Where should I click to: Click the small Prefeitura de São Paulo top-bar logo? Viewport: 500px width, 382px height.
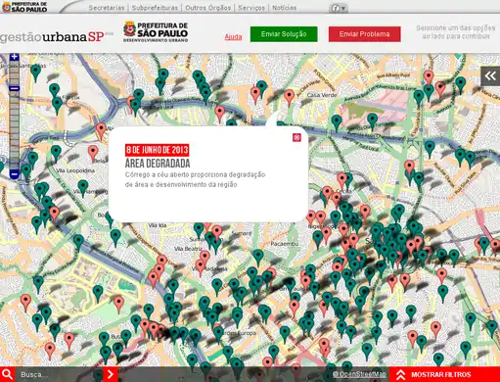(24, 7)
